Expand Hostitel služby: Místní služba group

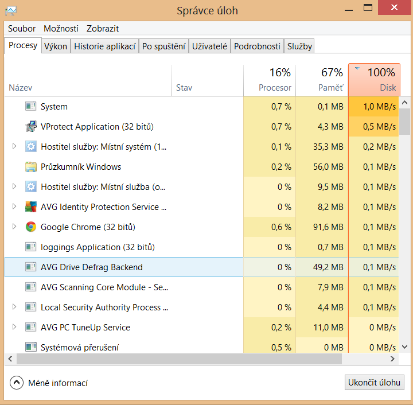[x=14, y=186]
